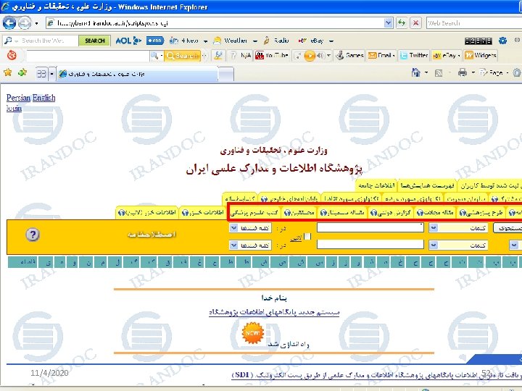This screenshot has width=522, height=391.
Task: Select the فهرست همایش‌ها tab
Action: pyautogui.click(x=428, y=185)
